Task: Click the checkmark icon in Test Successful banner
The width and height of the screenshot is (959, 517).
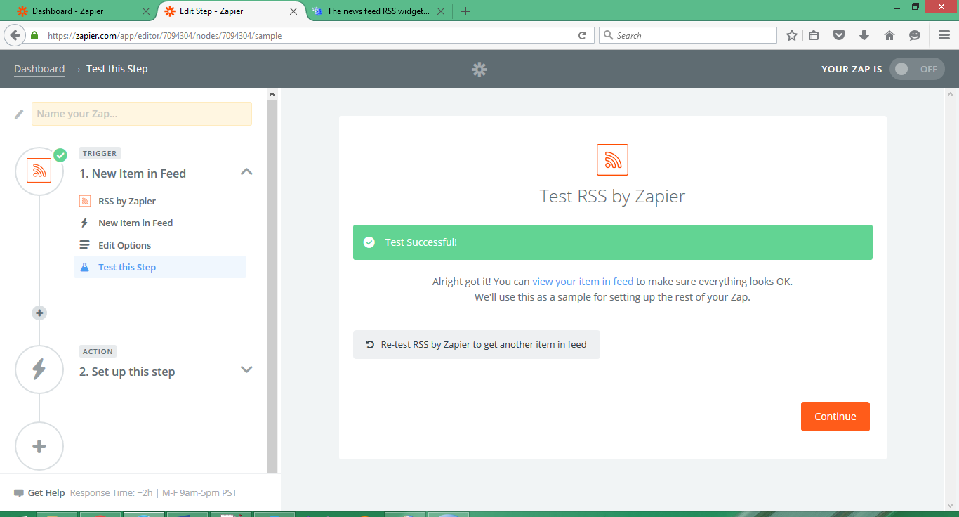Action: (369, 242)
